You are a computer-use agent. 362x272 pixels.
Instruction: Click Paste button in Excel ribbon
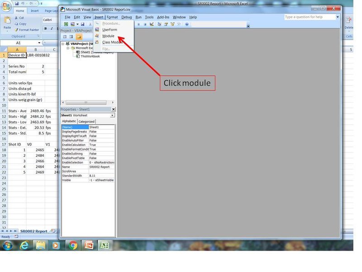click(7, 23)
